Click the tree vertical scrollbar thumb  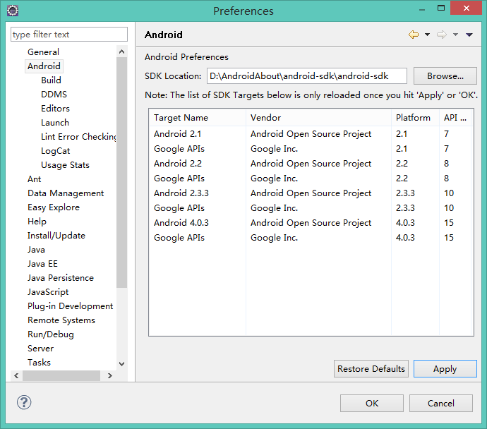(x=121, y=173)
